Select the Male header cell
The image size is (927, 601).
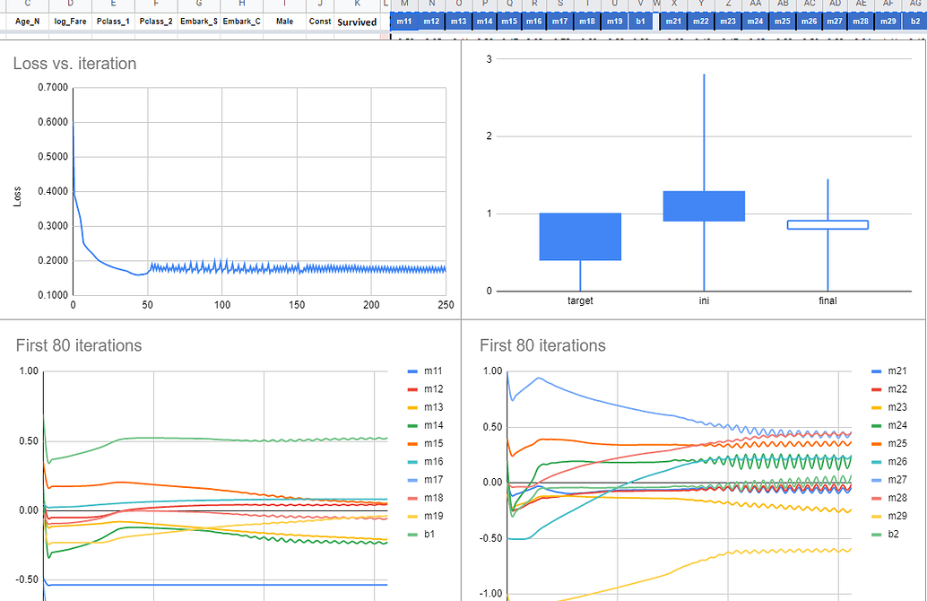click(x=282, y=22)
